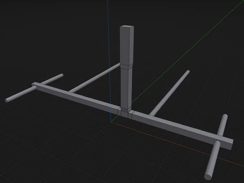Click the front end cap of the far-left rod
The height and width of the screenshot is (183, 244).
click(7, 101)
